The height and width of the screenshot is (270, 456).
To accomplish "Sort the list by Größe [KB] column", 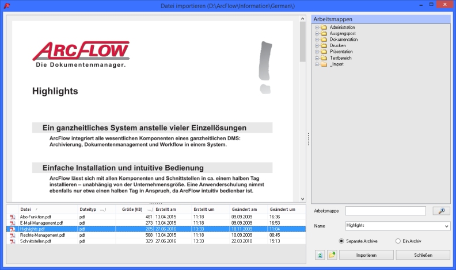I will pyautogui.click(x=135, y=209).
